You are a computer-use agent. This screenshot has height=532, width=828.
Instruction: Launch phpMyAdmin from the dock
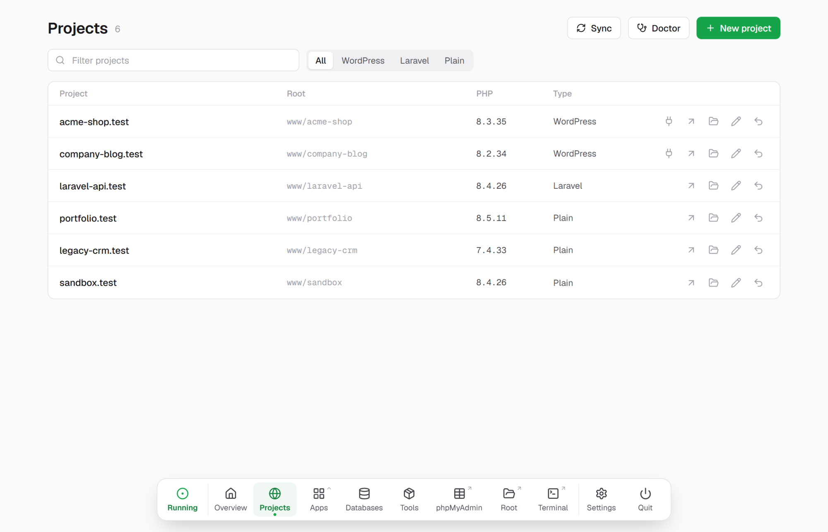(459, 499)
